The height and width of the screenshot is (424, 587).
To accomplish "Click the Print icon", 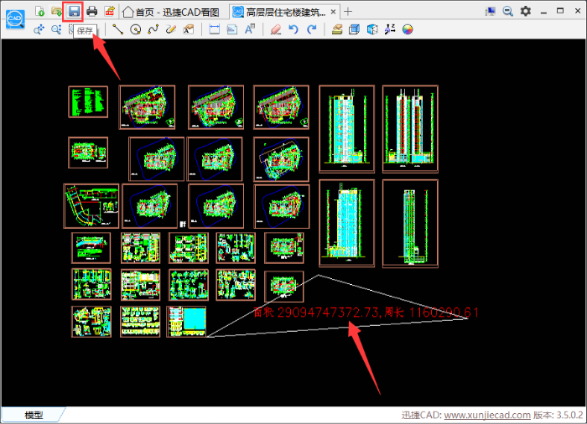I will point(92,11).
